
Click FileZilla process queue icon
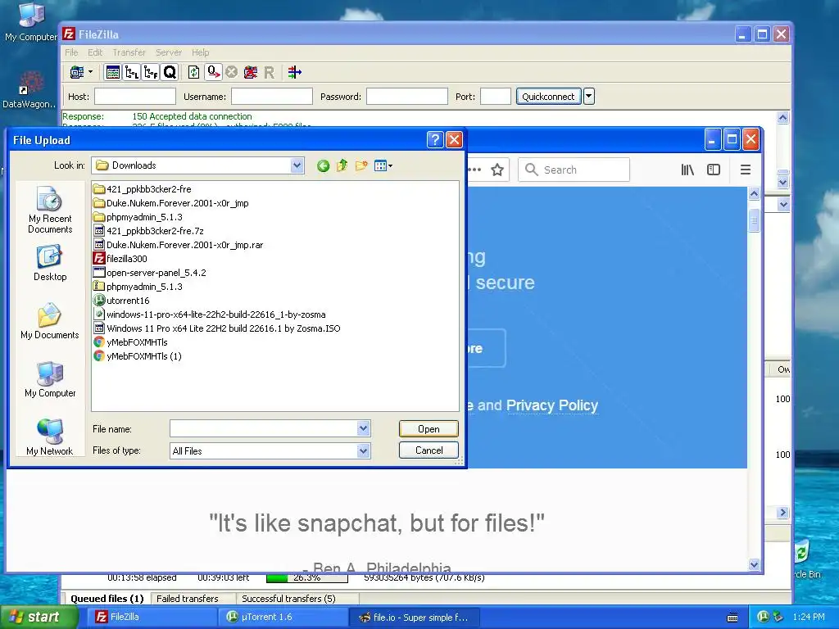click(x=214, y=72)
